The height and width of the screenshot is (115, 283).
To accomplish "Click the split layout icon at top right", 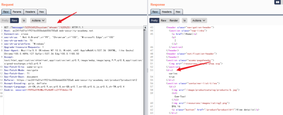I will point(277,2).
